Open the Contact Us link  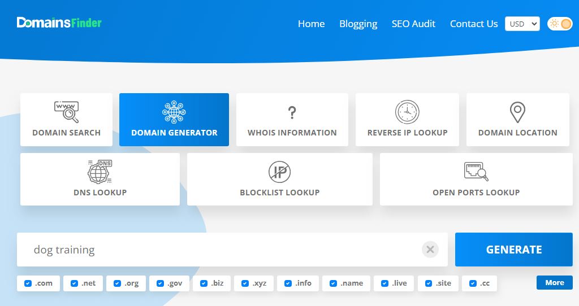tap(474, 24)
